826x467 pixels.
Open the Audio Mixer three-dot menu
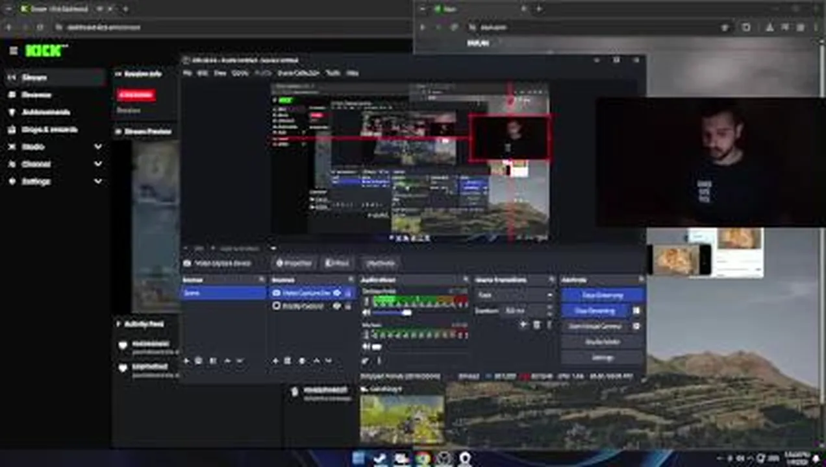[379, 361]
